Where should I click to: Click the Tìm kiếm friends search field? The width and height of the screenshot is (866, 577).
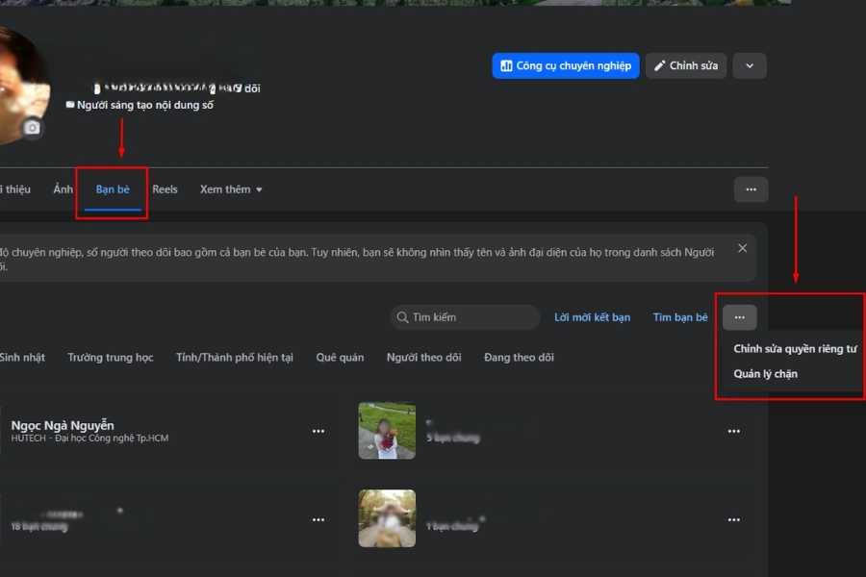pyautogui.click(x=465, y=317)
